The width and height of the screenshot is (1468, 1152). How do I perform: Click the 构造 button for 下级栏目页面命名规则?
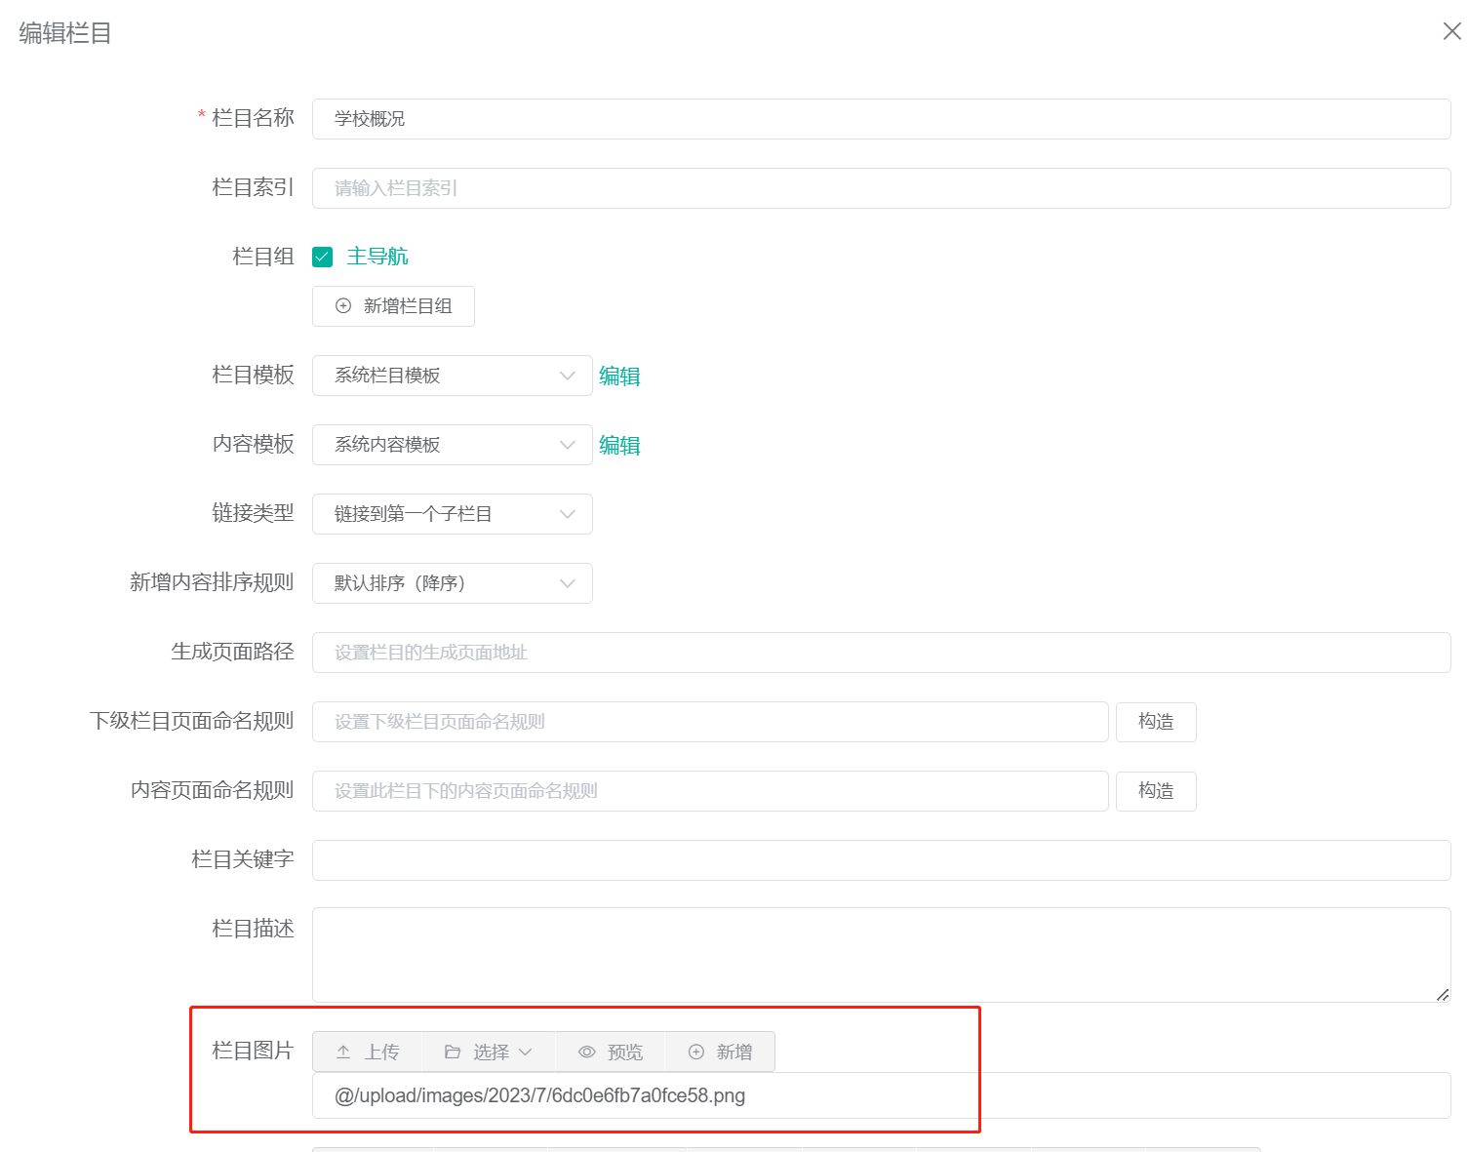tap(1155, 722)
